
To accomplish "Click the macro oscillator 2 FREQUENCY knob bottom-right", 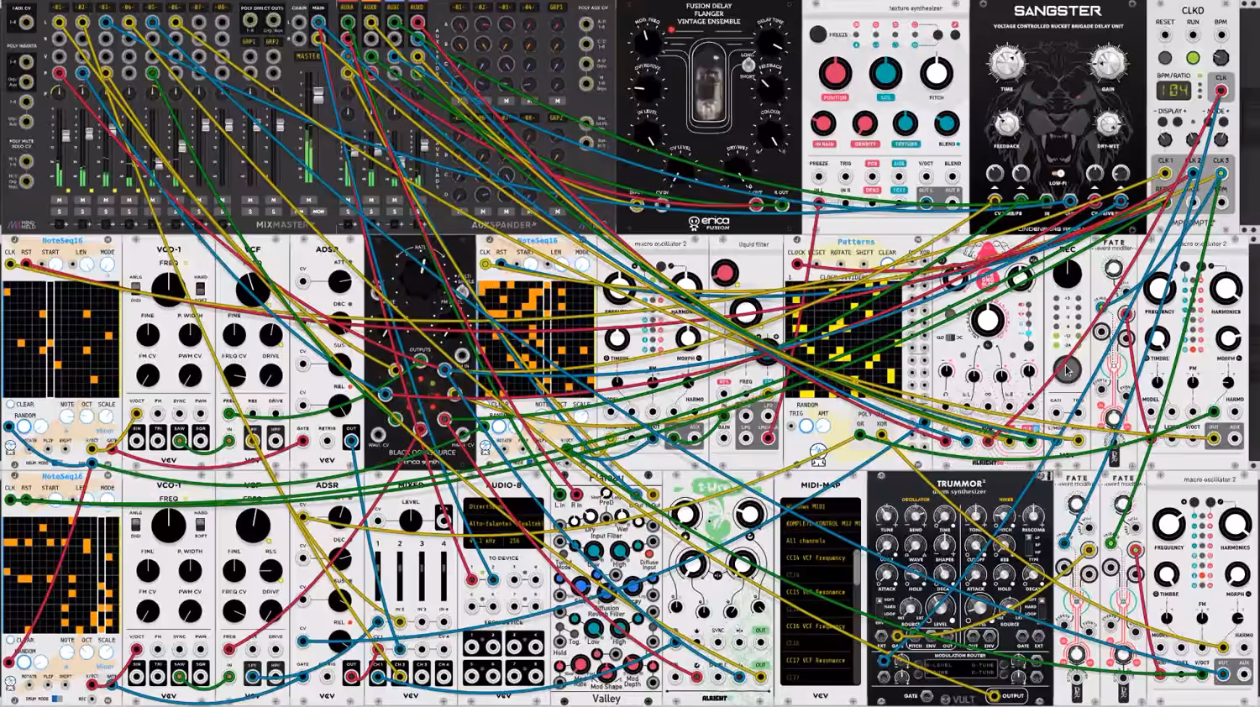I will pyautogui.click(x=1168, y=525).
